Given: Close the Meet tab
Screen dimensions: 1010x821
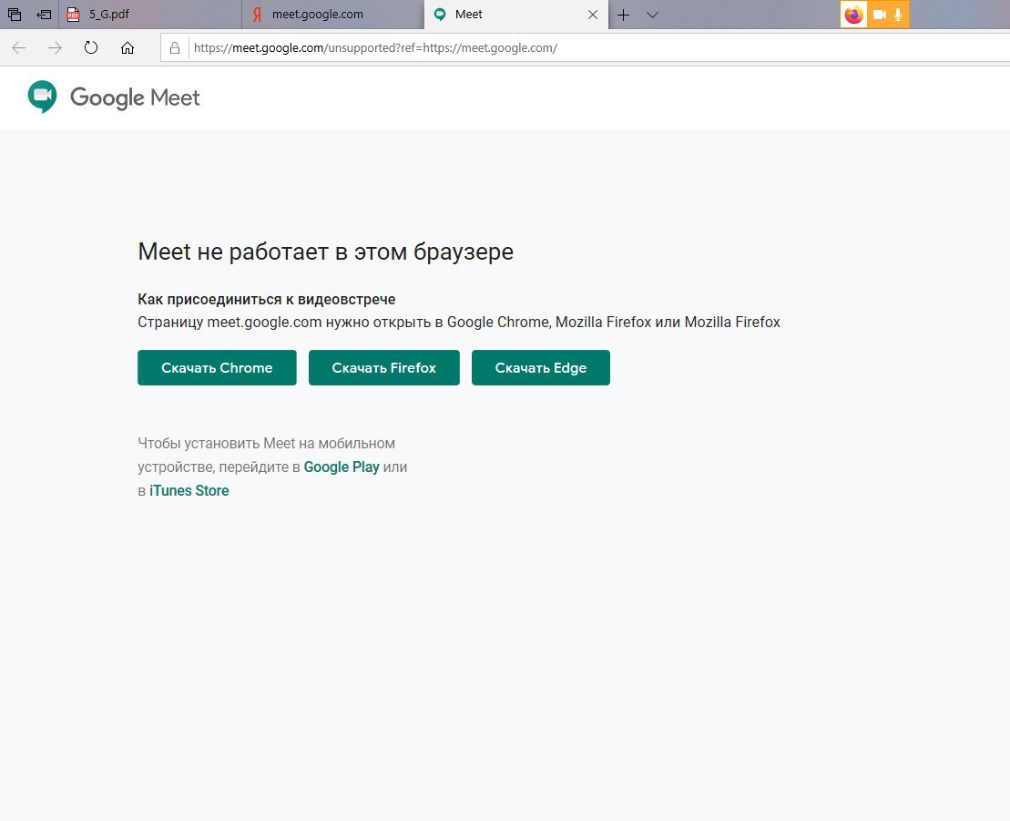Looking at the screenshot, I should [x=593, y=15].
